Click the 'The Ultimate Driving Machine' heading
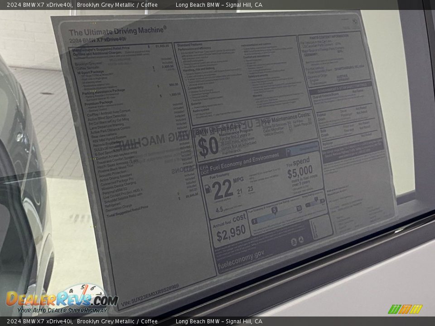 [118, 31]
